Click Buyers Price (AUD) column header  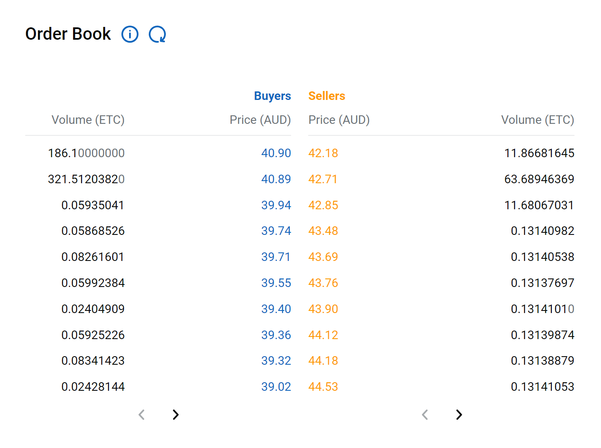[x=260, y=120]
